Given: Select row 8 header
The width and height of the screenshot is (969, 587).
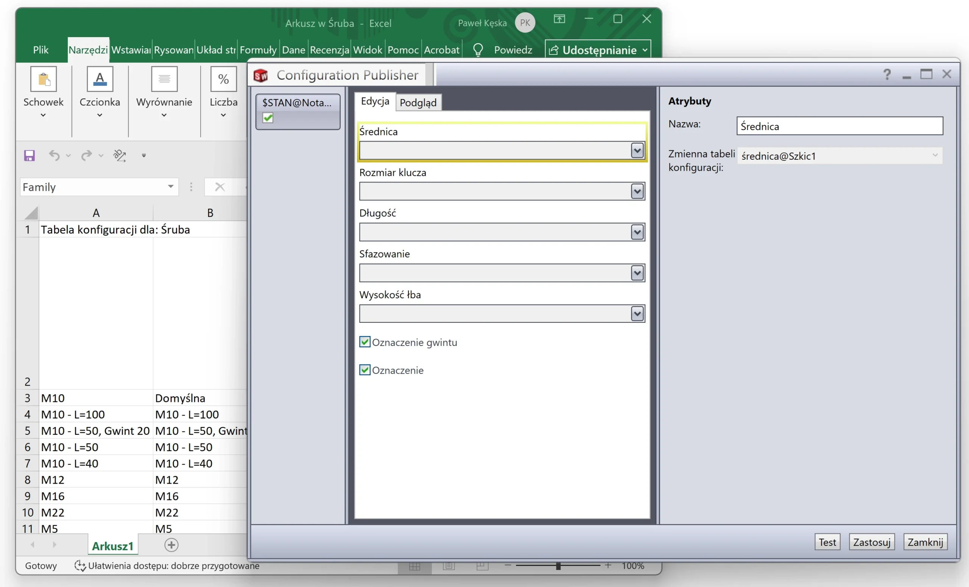Looking at the screenshot, I should point(28,479).
